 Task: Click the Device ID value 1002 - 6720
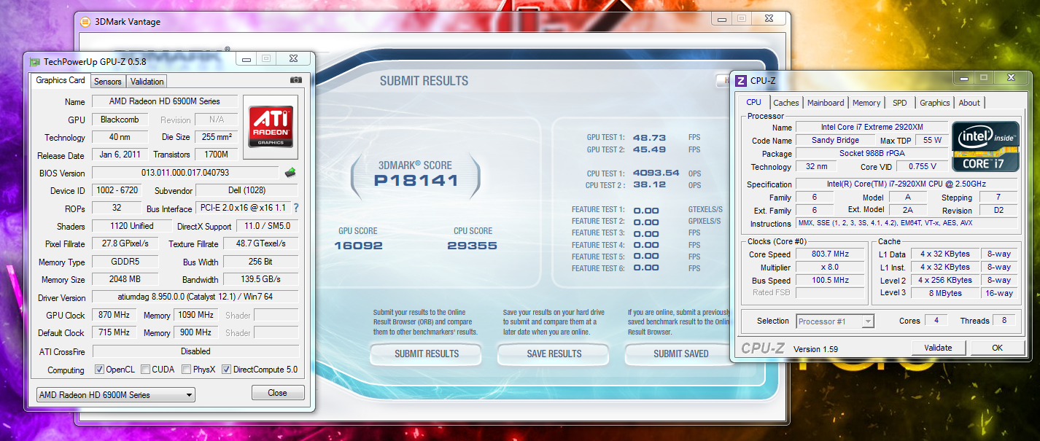tap(117, 190)
